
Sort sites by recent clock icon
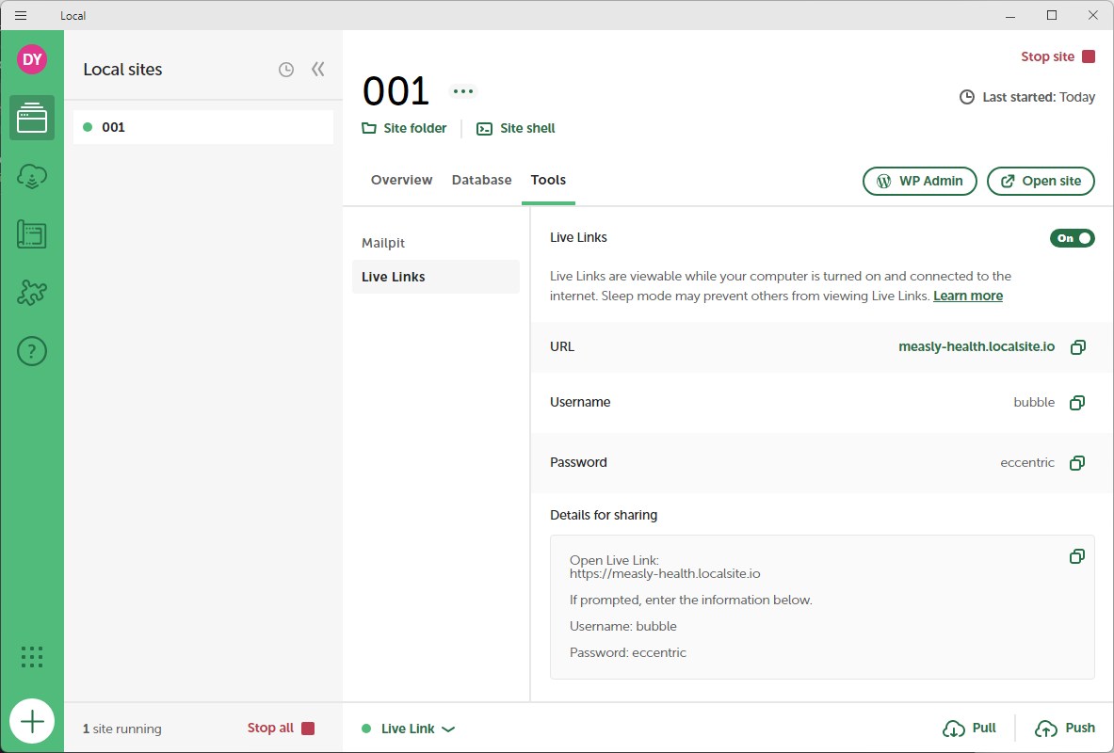285,70
